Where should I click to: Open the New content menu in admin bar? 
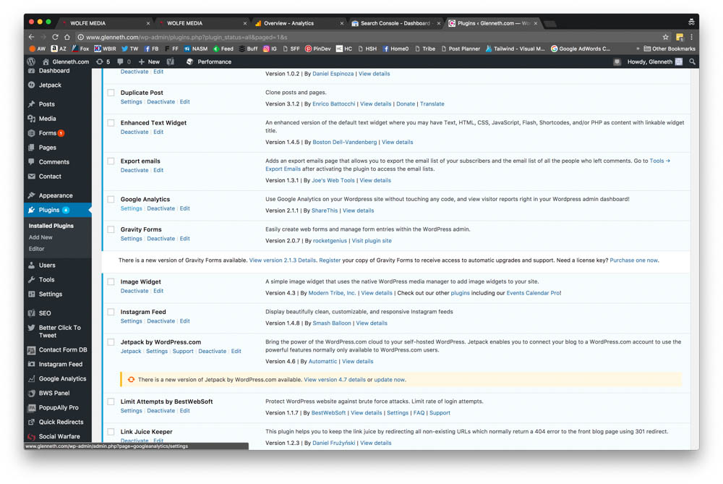pos(149,61)
